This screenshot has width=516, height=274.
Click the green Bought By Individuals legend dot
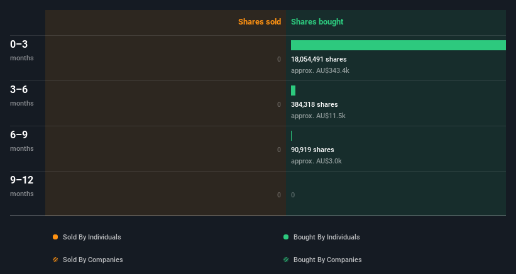[x=286, y=237]
